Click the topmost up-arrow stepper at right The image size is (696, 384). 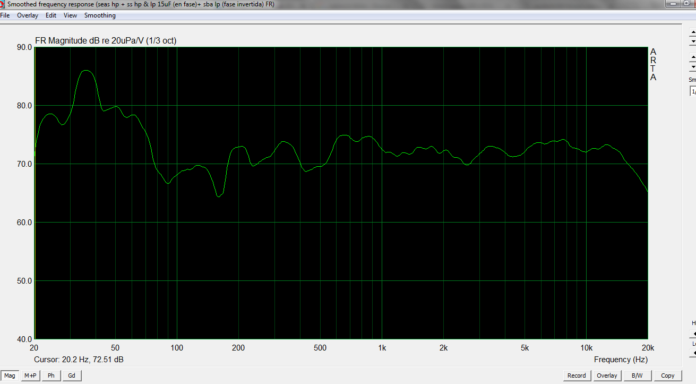click(x=692, y=32)
